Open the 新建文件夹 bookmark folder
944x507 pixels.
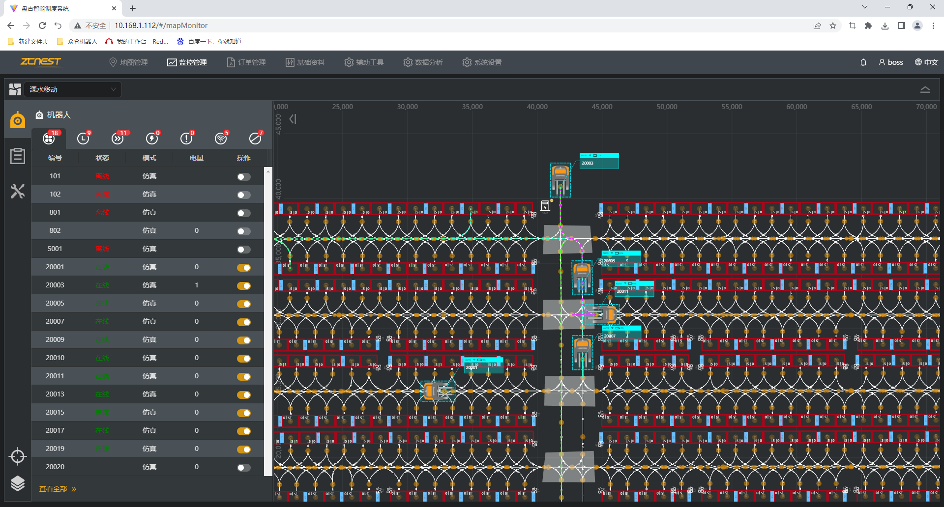pos(28,41)
